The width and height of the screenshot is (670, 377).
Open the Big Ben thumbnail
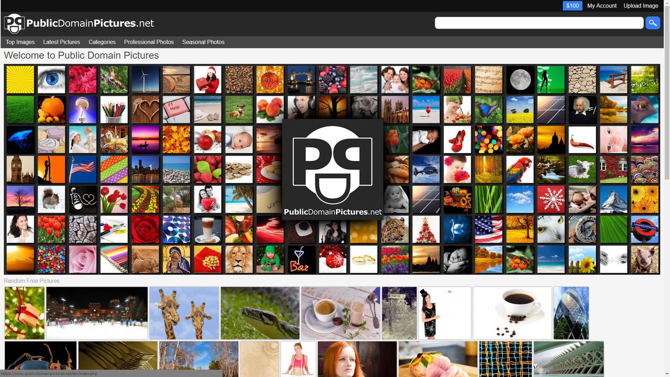click(x=20, y=169)
